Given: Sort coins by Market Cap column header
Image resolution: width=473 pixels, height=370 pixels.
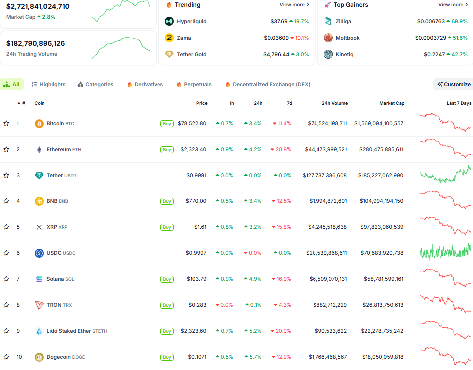Looking at the screenshot, I should point(391,103).
